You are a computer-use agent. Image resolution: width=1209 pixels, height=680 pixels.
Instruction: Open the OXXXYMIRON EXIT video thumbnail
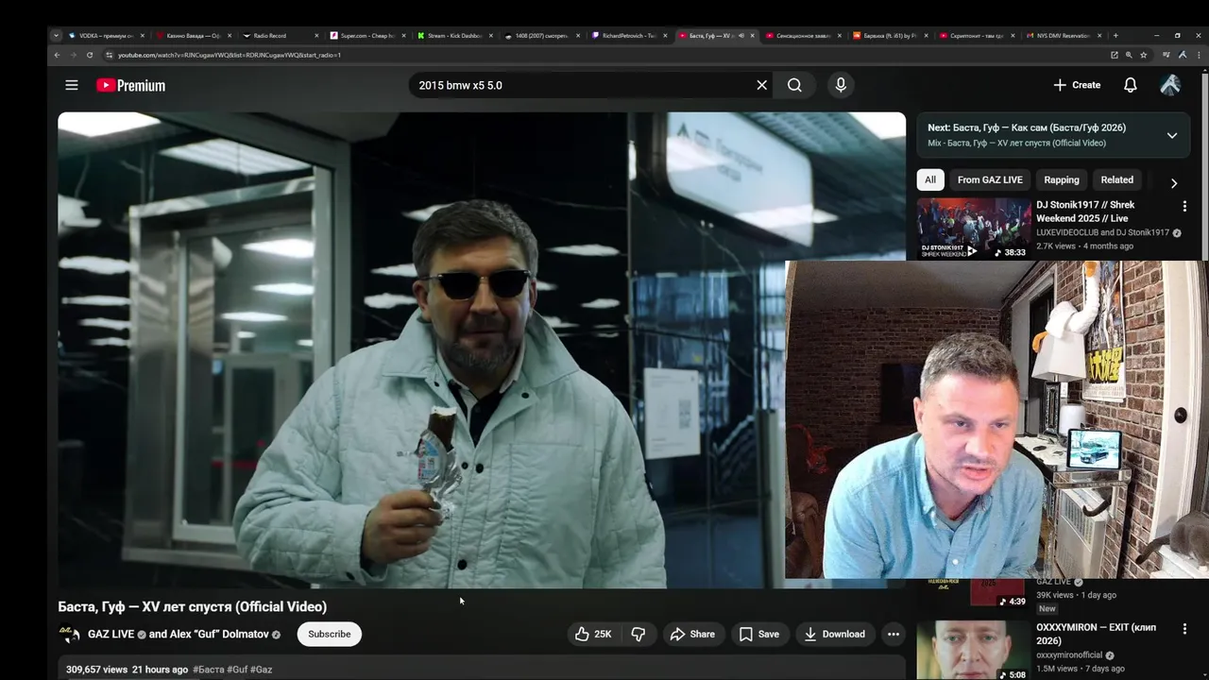click(974, 650)
